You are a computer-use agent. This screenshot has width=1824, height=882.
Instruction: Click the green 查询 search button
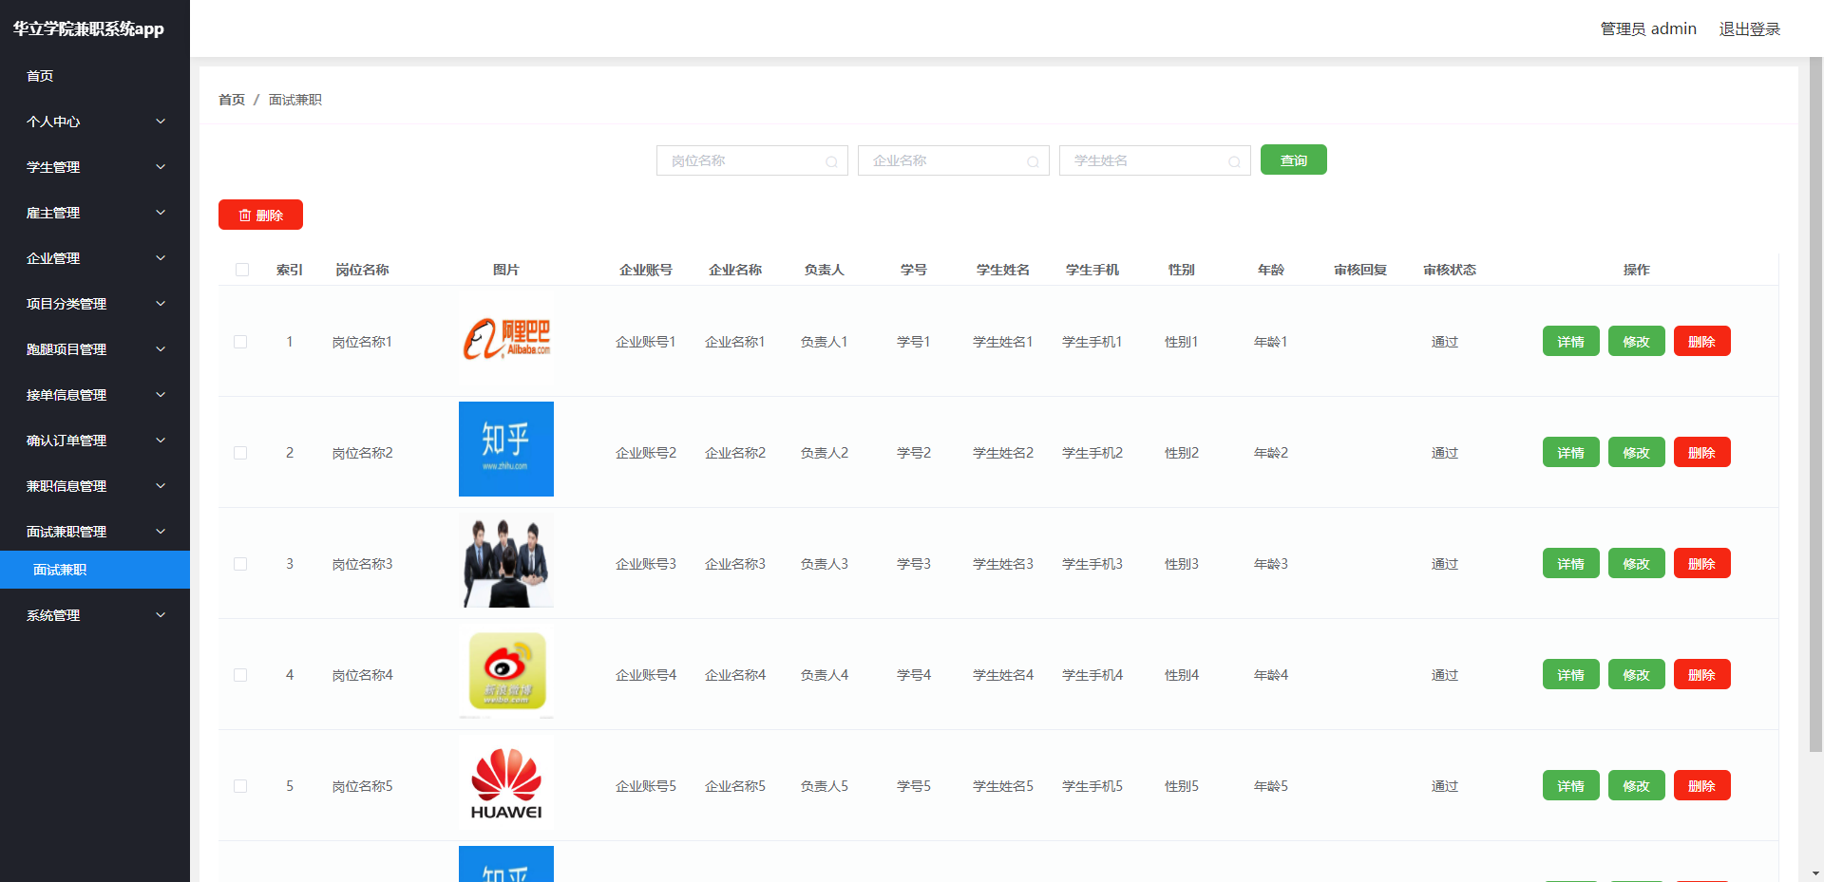coord(1293,160)
